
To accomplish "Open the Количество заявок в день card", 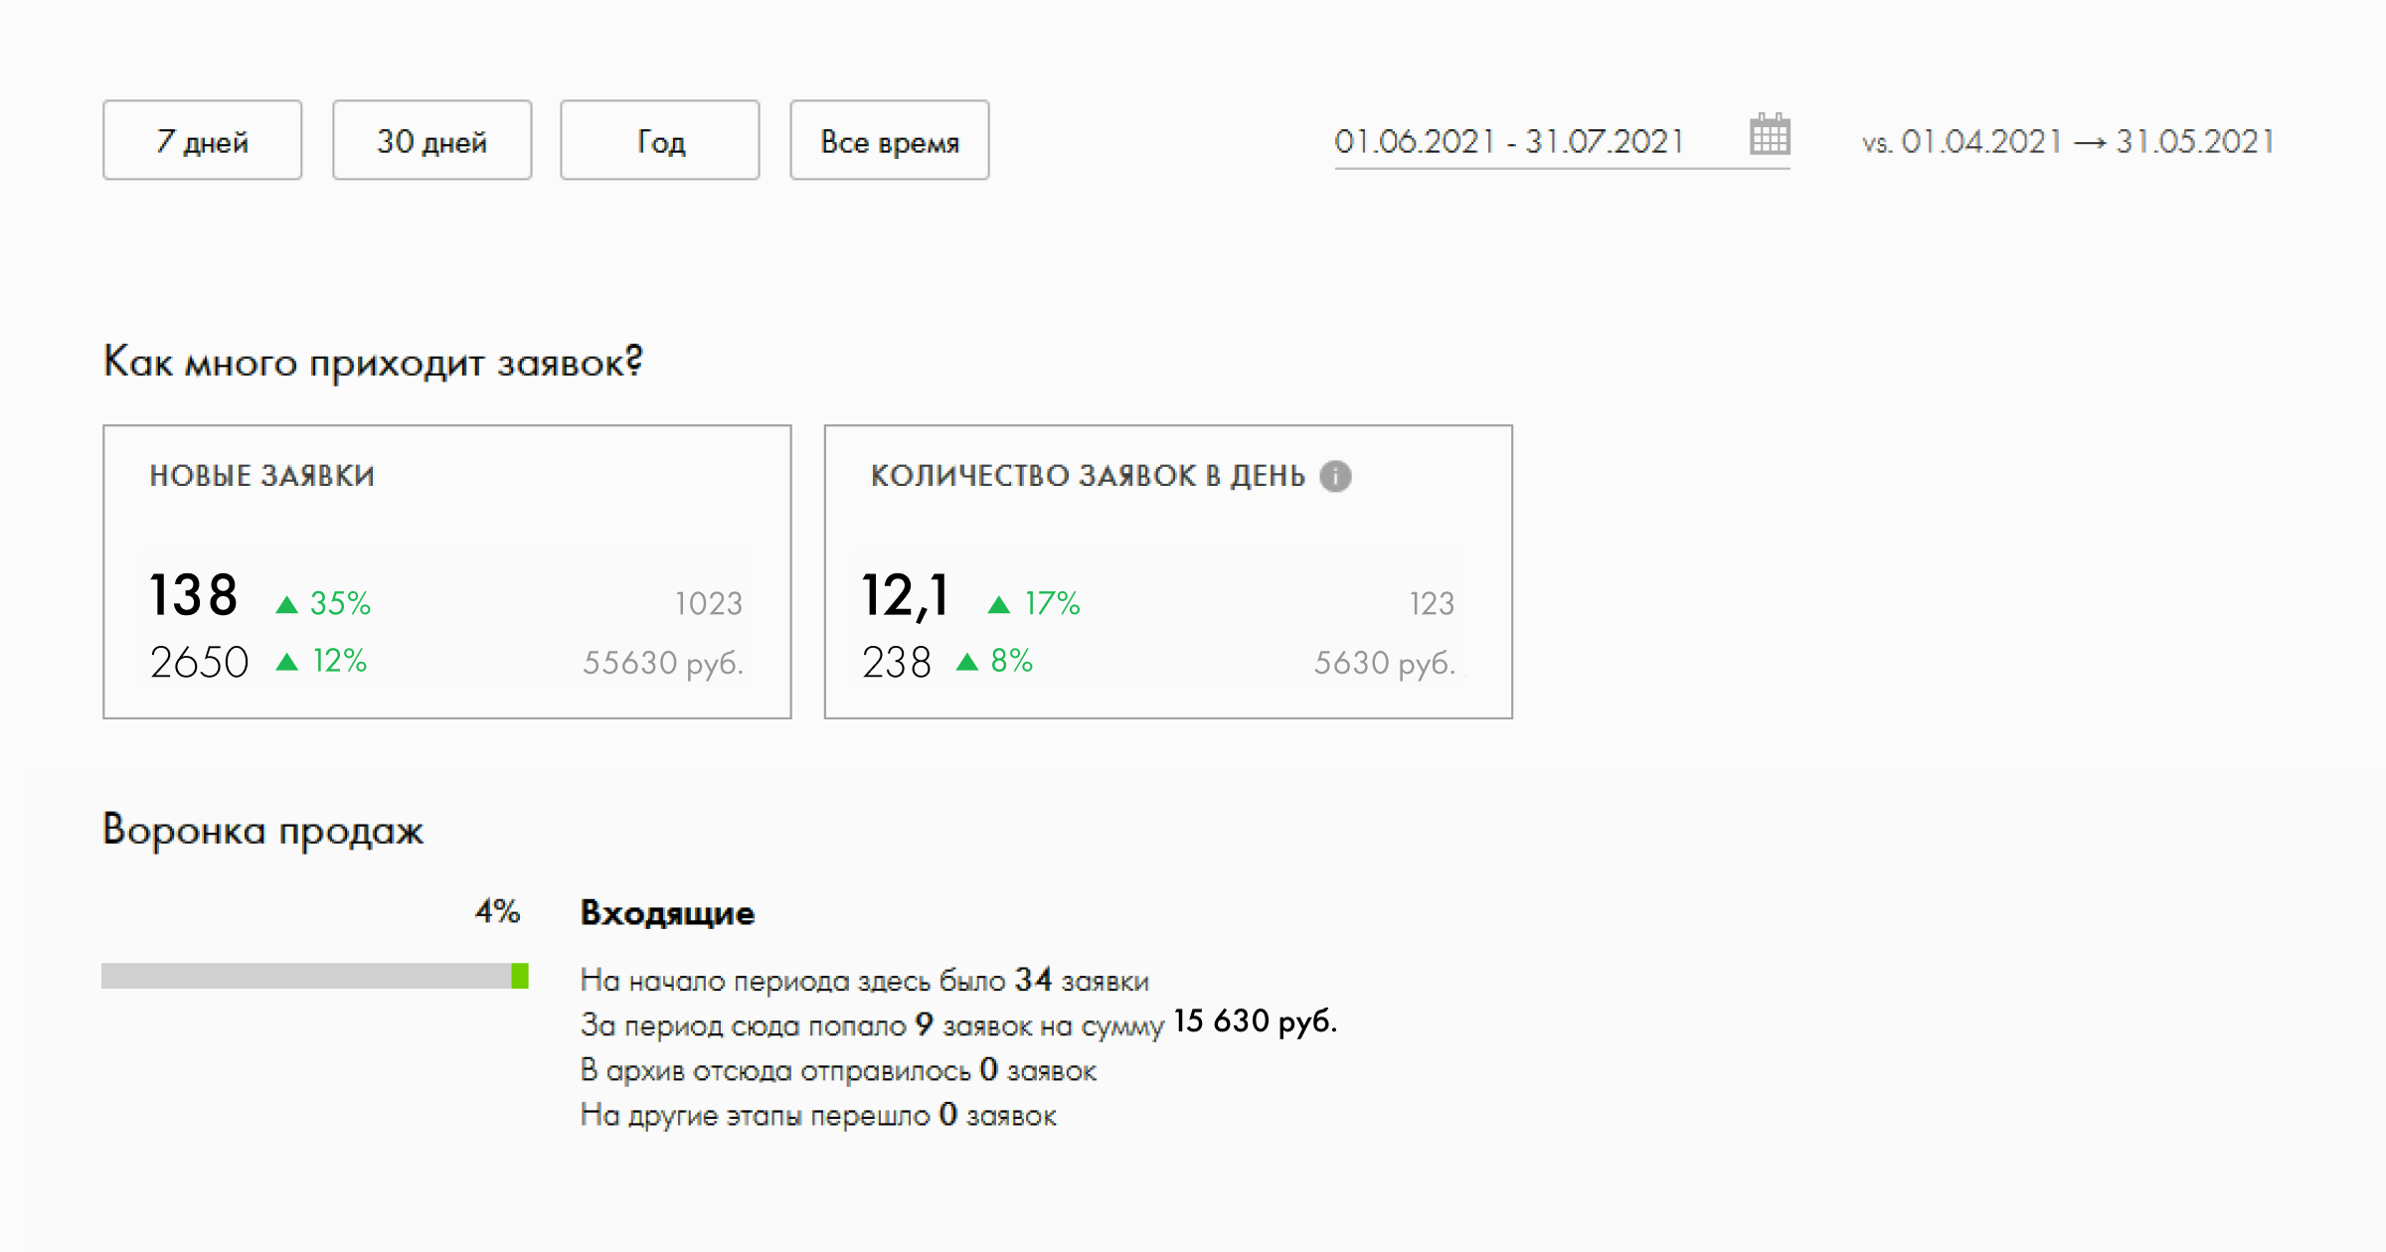I will pos(1168,572).
